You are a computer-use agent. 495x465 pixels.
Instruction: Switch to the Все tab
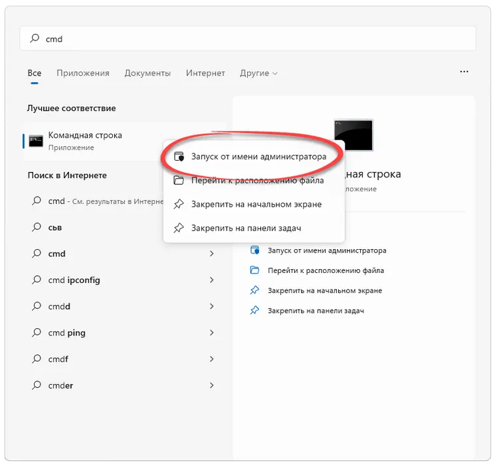(35, 73)
